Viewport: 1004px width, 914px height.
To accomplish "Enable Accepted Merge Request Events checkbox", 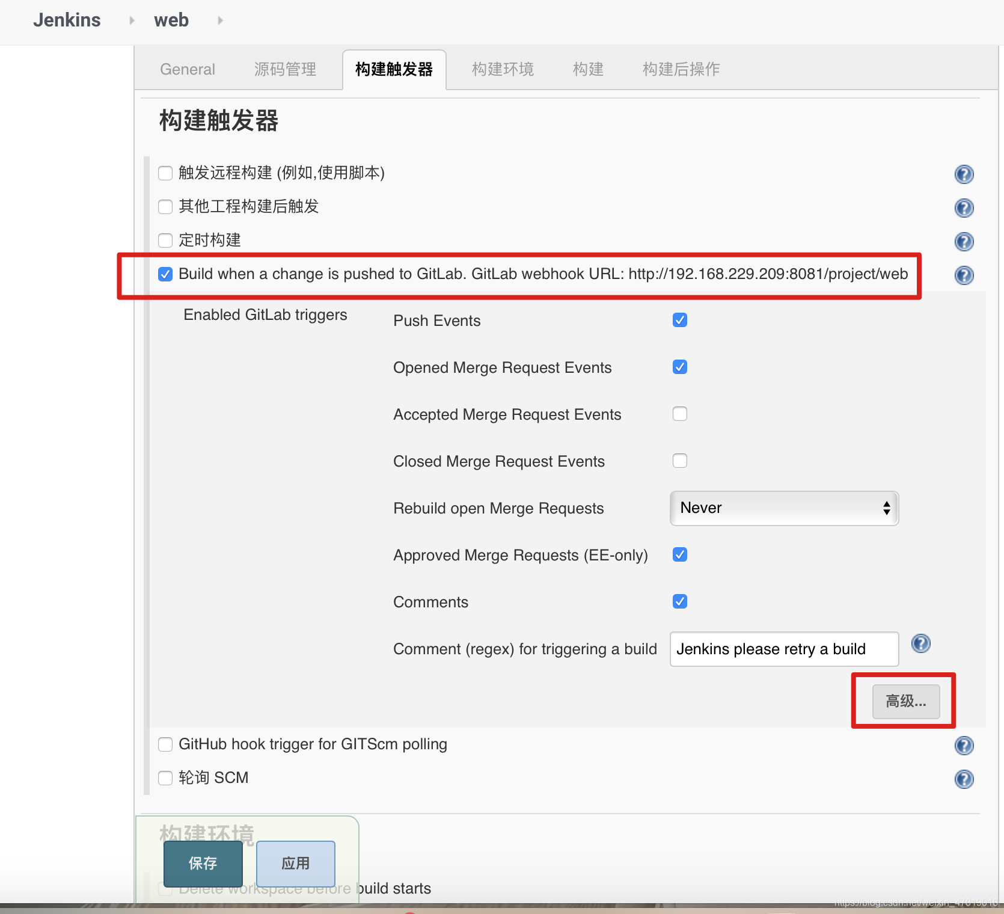I will pyautogui.click(x=680, y=414).
